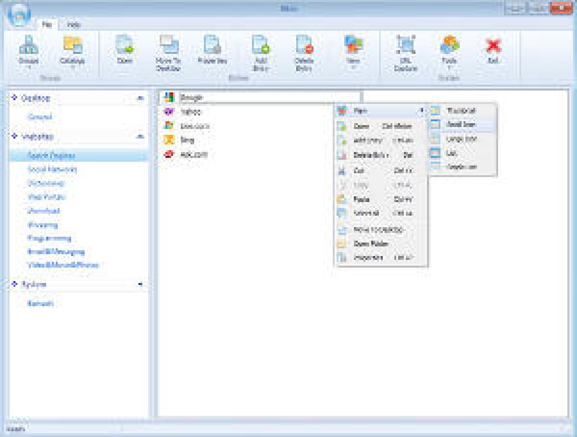Pick Thumbnail in the View submenu
The image size is (577, 437).
(462, 111)
